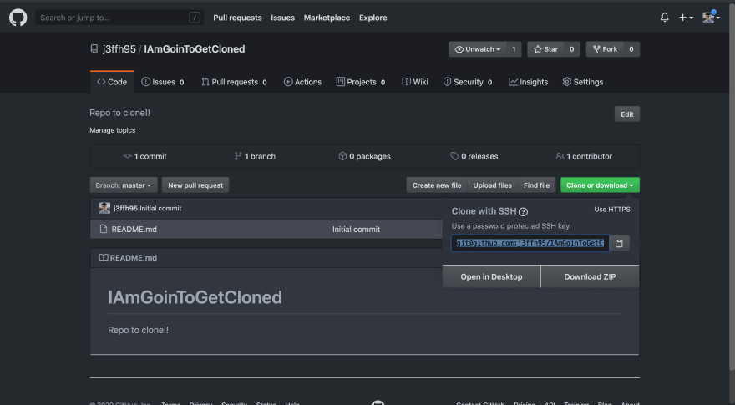Screen dimensions: 735x405
Task: Go to Issues in top navigation
Action: (282, 18)
